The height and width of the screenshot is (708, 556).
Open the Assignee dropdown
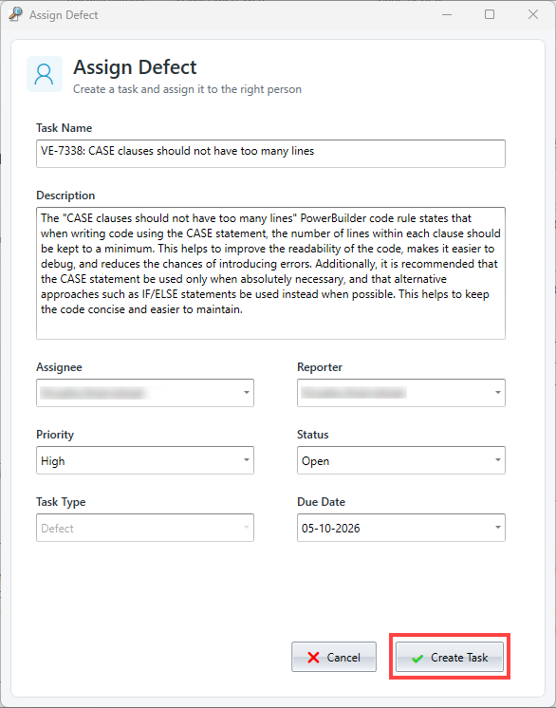point(145,393)
